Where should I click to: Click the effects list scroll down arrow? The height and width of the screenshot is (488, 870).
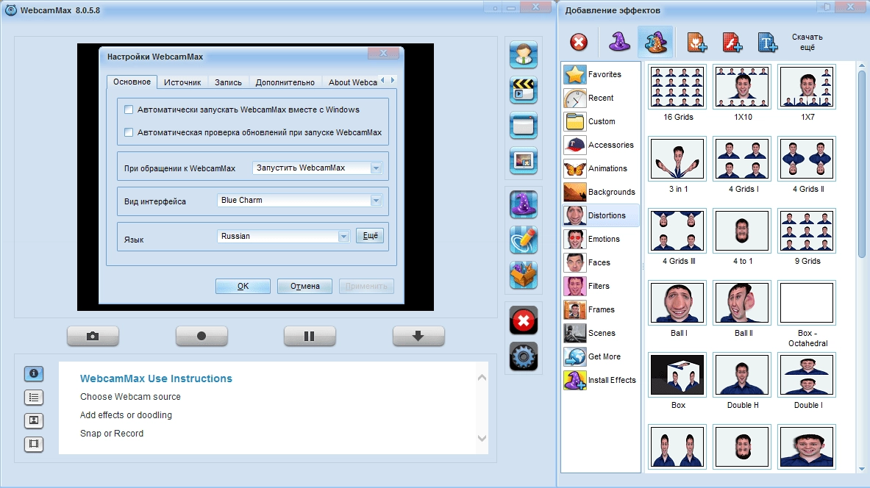(862, 469)
